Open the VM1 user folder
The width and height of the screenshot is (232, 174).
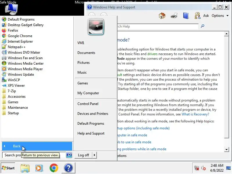point(81,43)
